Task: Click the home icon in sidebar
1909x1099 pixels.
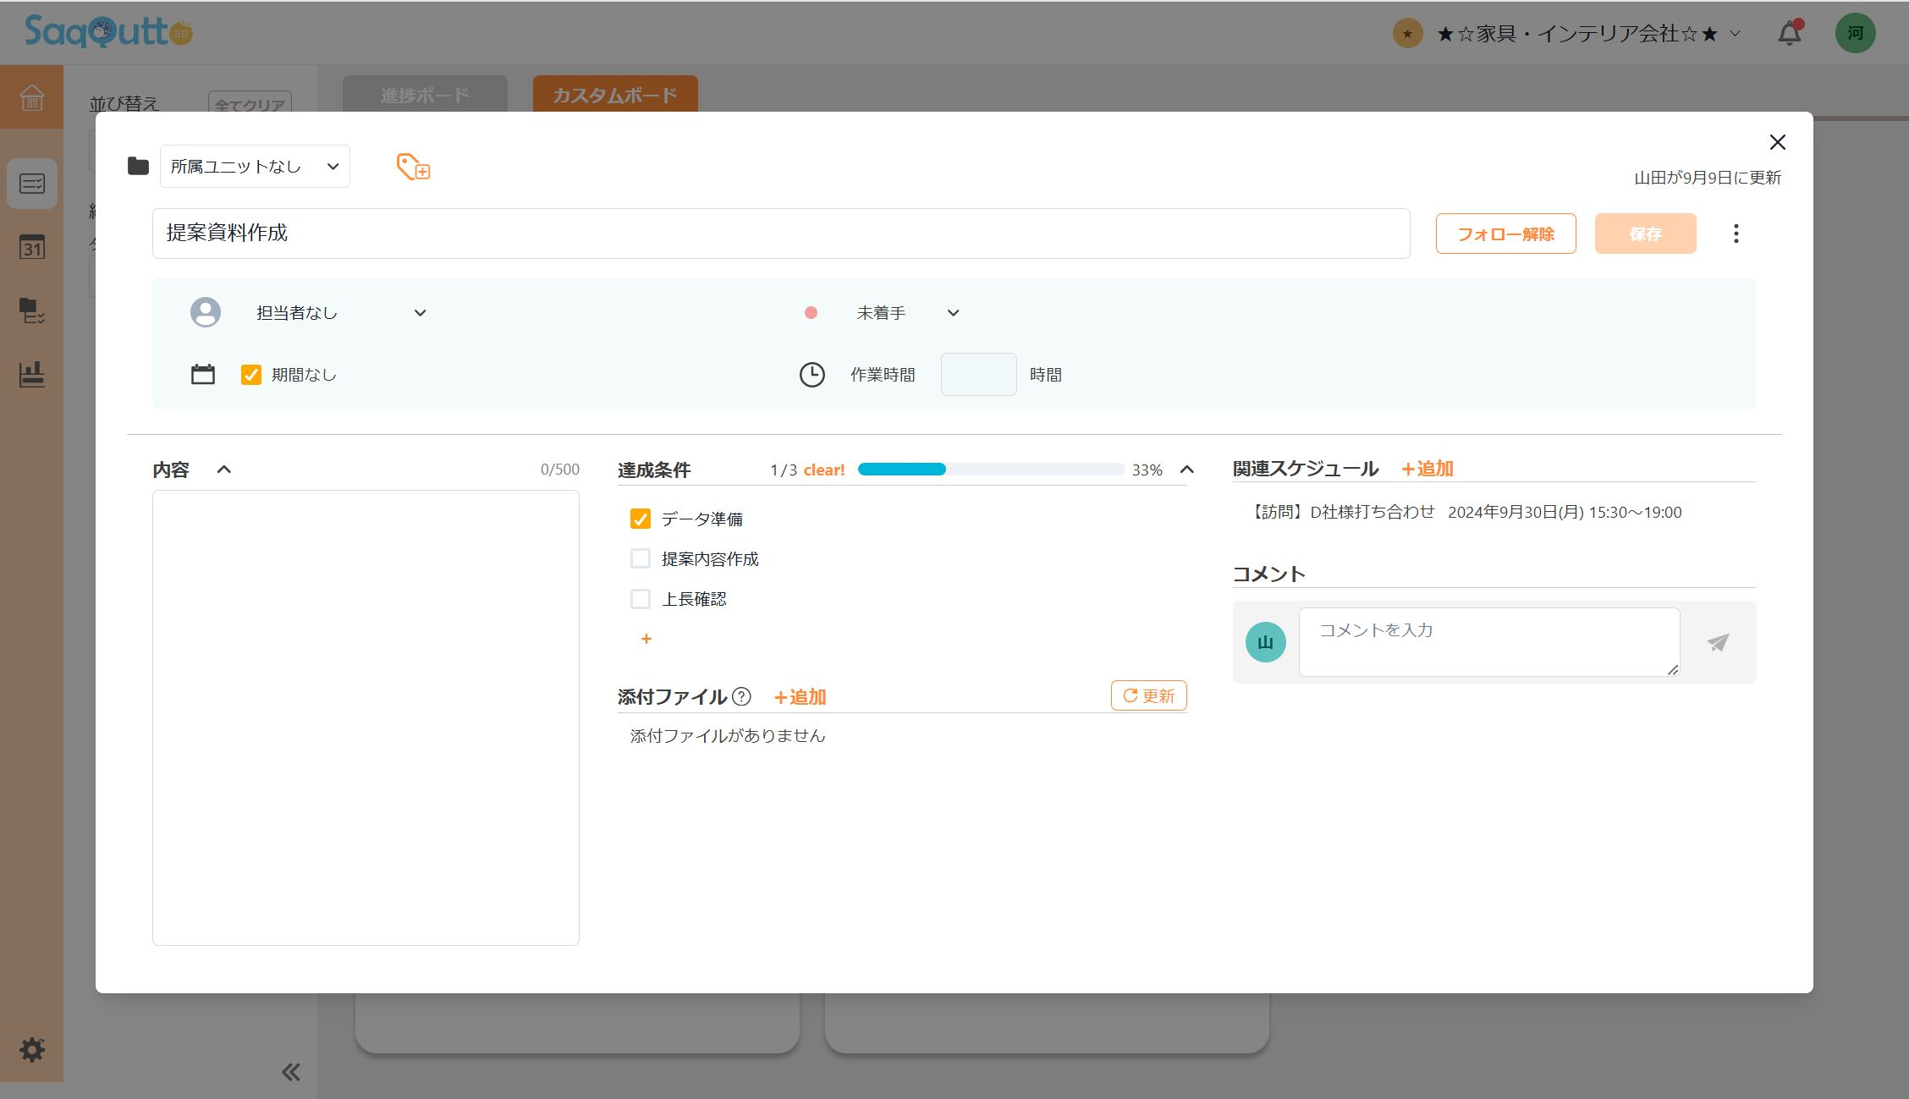Action: pyautogui.click(x=32, y=97)
